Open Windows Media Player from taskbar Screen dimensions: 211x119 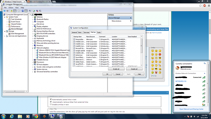point(28,116)
